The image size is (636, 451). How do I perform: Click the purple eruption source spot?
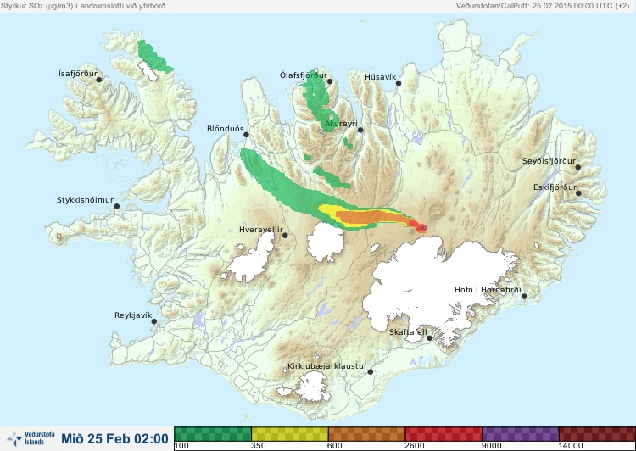(422, 229)
